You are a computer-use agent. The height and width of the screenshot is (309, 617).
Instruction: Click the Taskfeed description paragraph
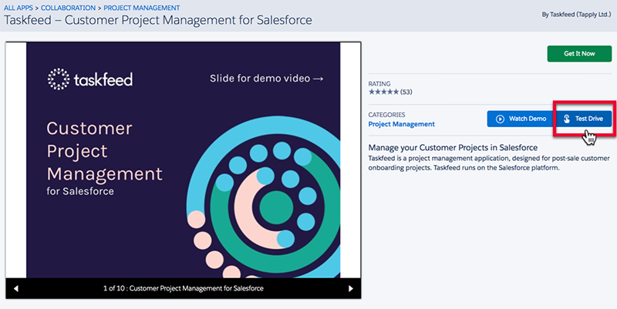pos(489,163)
